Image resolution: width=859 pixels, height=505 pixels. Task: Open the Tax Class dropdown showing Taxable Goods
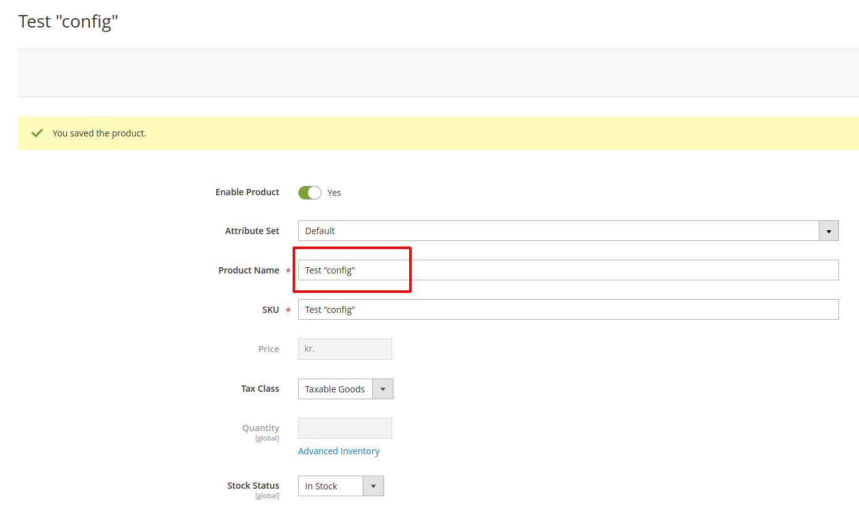coord(335,389)
